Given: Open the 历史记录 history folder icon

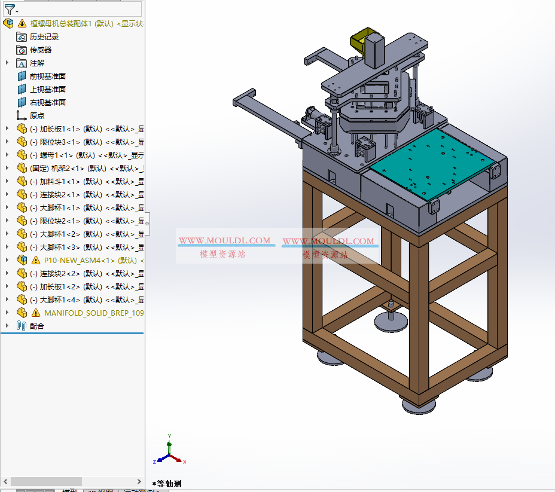Looking at the screenshot, I should 21,36.
